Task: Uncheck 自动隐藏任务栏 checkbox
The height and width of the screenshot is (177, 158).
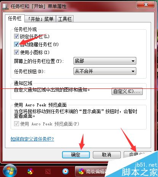Action: tap(16, 44)
